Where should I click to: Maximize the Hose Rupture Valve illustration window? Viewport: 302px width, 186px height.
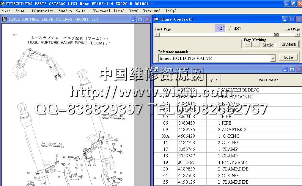click(140, 19)
